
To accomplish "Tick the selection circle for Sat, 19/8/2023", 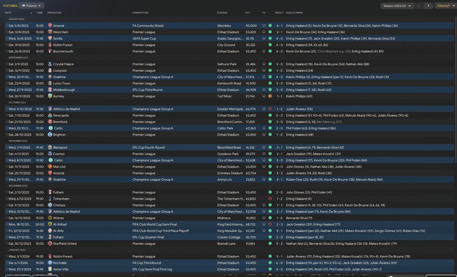I will pos(6,45).
